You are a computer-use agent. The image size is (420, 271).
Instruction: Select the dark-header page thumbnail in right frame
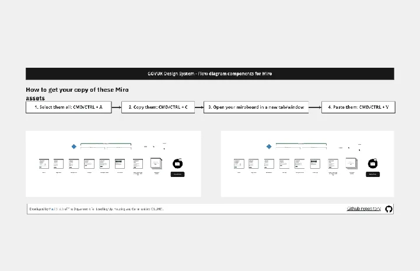pos(315,164)
